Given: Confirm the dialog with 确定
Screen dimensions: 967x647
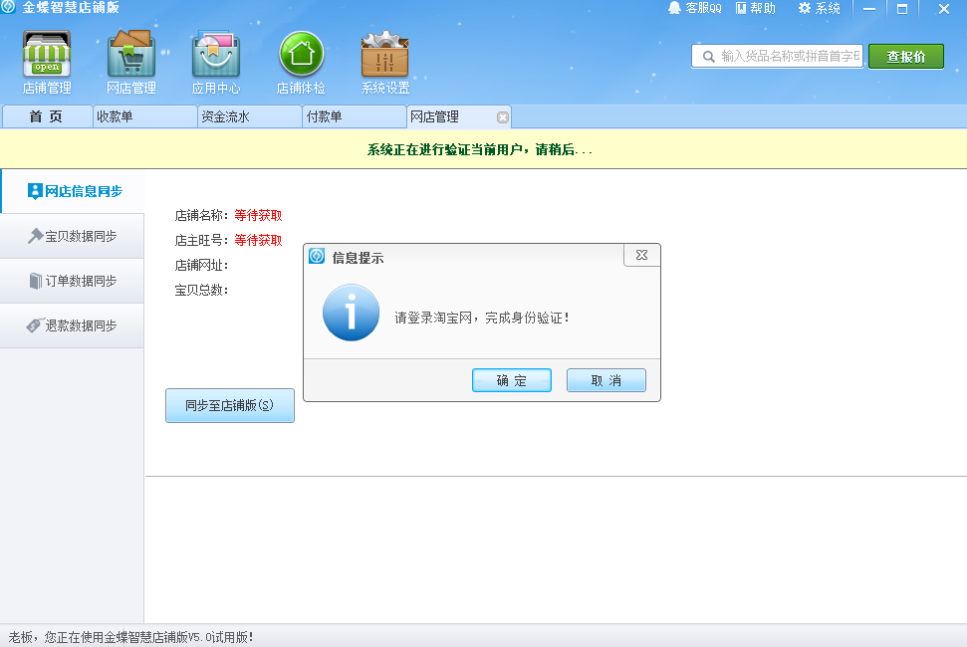Looking at the screenshot, I should pos(512,380).
